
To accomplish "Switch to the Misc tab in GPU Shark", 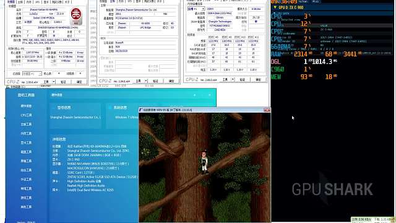I will click(x=316, y=1).
